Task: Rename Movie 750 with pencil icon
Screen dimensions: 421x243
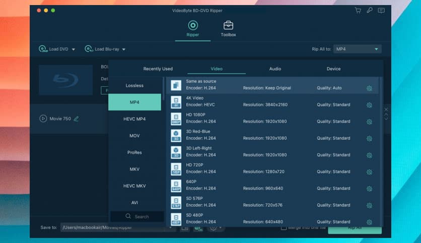Action: [76, 118]
